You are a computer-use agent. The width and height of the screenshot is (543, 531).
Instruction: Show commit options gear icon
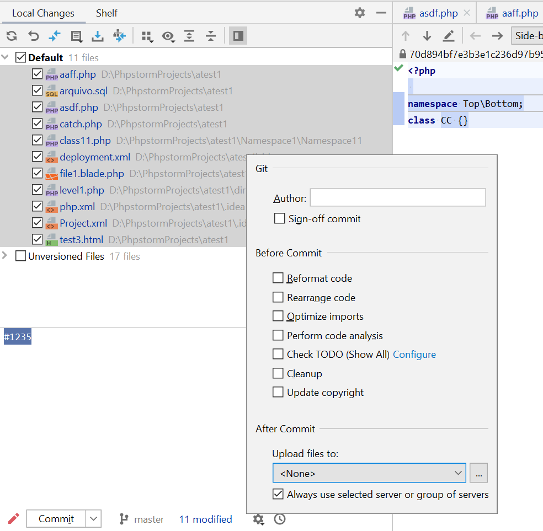pyautogui.click(x=258, y=519)
